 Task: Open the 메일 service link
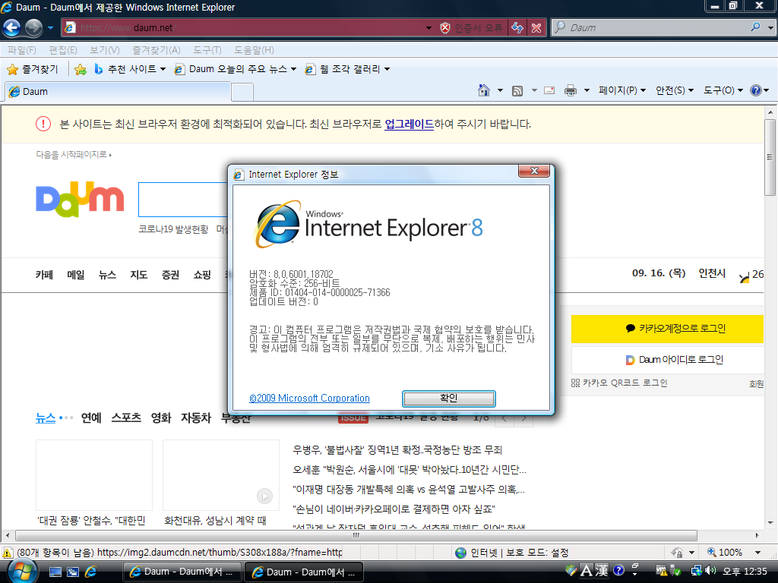[76, 275]
